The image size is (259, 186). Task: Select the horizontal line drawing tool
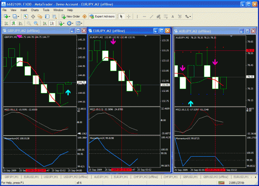coord(144,16)
